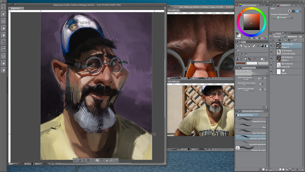Switch to the Mapomme canvas tab

[15, 8]
